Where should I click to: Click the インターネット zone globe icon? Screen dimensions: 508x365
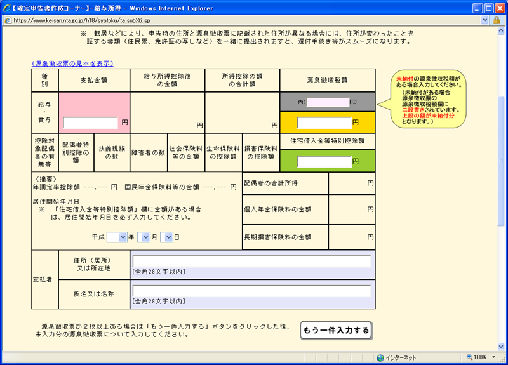coord(380,357)
